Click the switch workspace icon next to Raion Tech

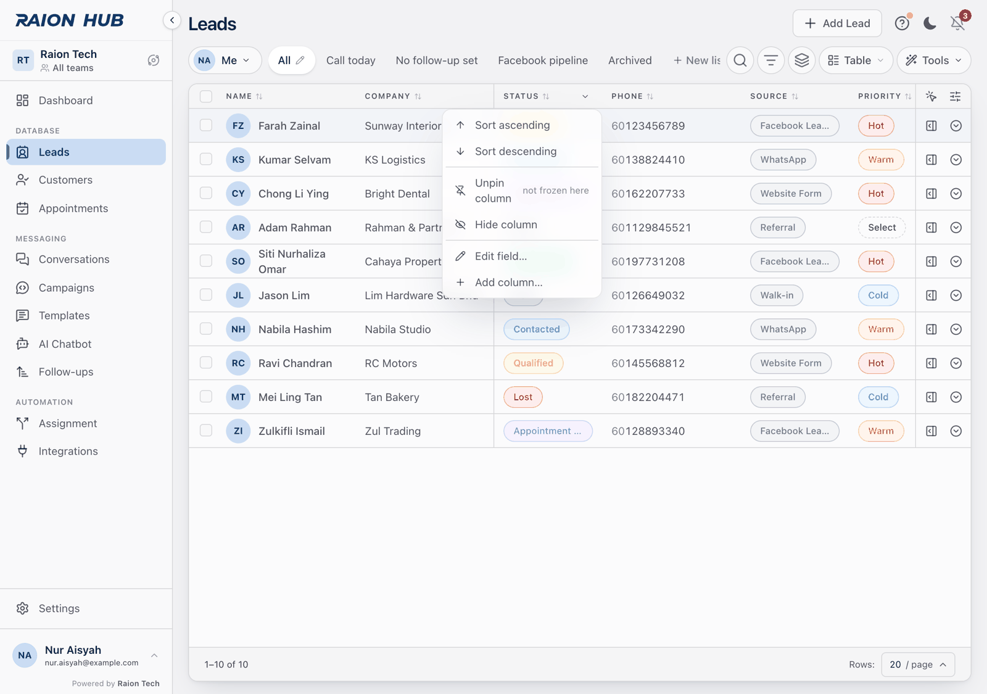(154, 60)
